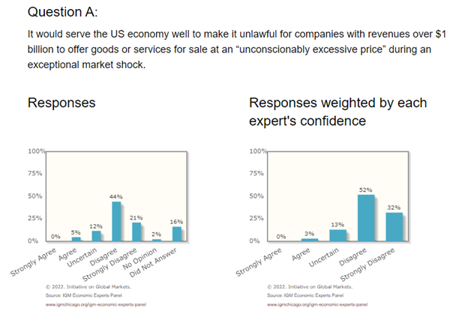468x314 pixels.
Task: Click the 44% Disagree bar in Responses chart
Action: coord(116,222)
